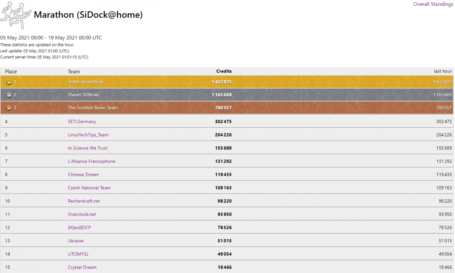Open the In Science We Trust link

click(x=88, y=148)
